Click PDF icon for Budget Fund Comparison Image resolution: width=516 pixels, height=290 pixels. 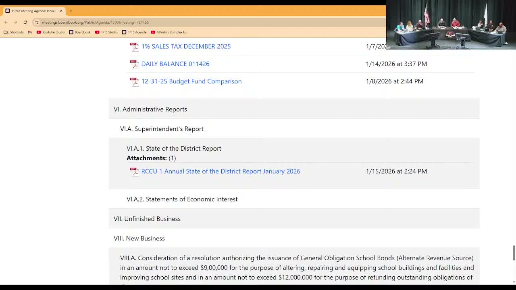134,81
